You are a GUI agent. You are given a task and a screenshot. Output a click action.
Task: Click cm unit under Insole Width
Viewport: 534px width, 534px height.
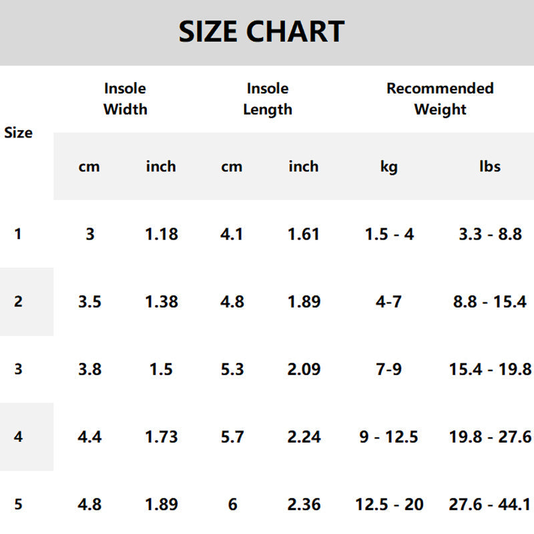click(89, 167)
